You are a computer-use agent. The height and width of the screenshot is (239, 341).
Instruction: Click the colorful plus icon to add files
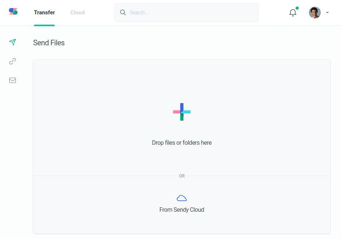click(182, 112)
